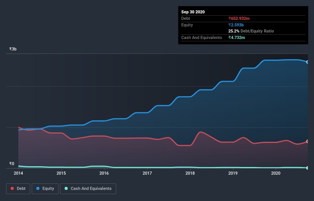Click the ₹3b y-axis label
This screenshot has width=314, height=201.
coord(13,49)
